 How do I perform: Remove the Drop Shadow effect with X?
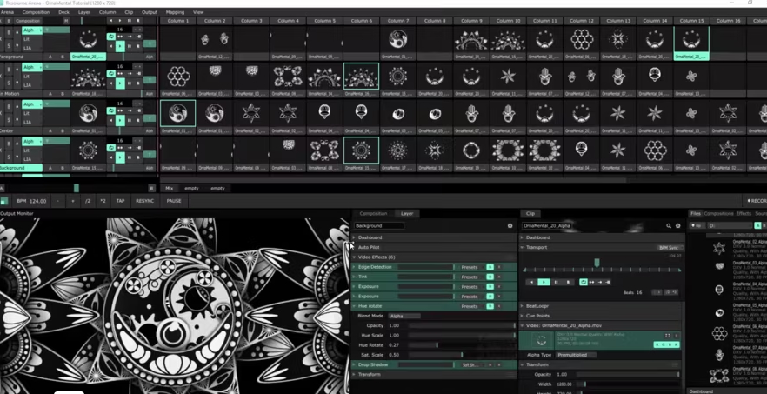(x=499, y=364)
